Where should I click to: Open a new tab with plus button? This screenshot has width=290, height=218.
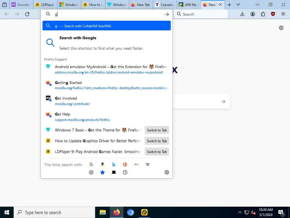click(229, 5)
